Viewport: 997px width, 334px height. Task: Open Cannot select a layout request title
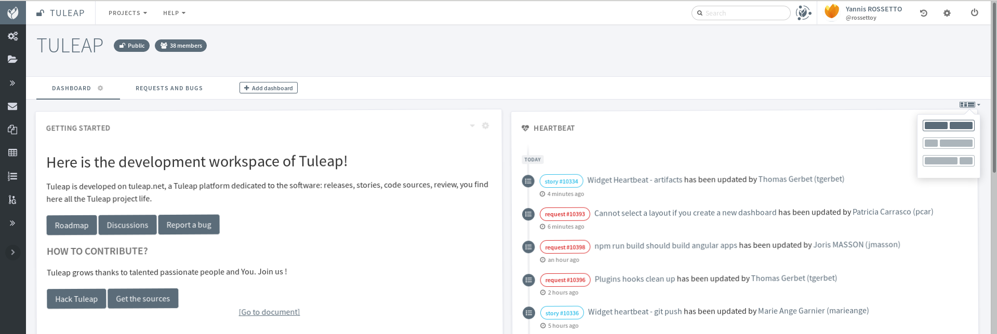685,213
